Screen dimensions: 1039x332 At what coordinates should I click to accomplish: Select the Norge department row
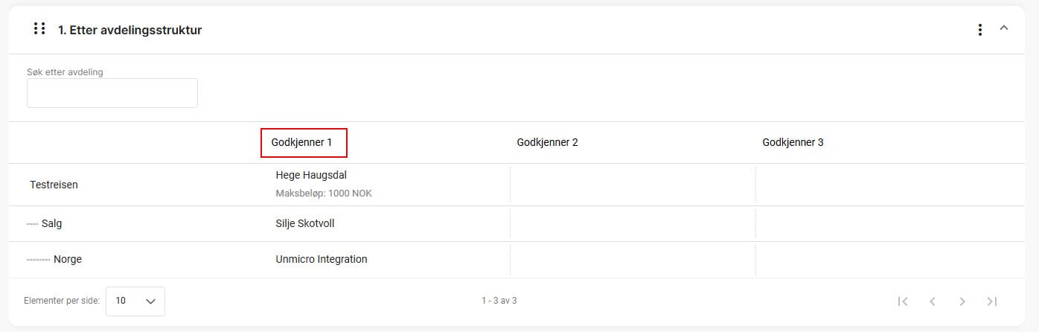coord(68,259)
